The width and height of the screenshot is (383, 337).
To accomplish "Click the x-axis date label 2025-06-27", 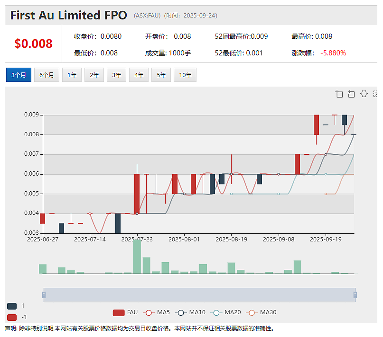I will point(43,239).
